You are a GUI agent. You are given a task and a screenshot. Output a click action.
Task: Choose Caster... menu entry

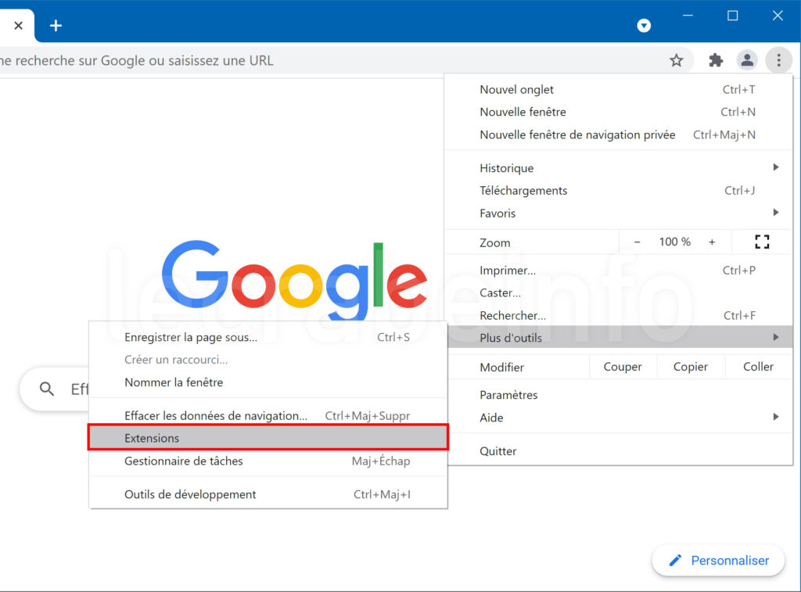tap(619, 292)
